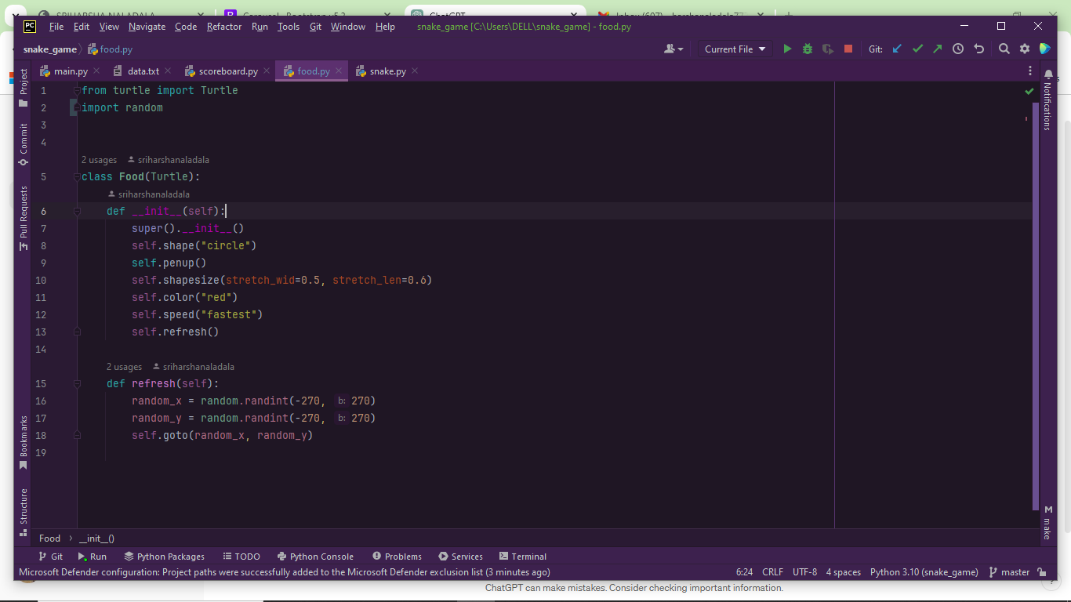Open the Python Console tool window
The image size is (1071, 602).
click(315, 557)
